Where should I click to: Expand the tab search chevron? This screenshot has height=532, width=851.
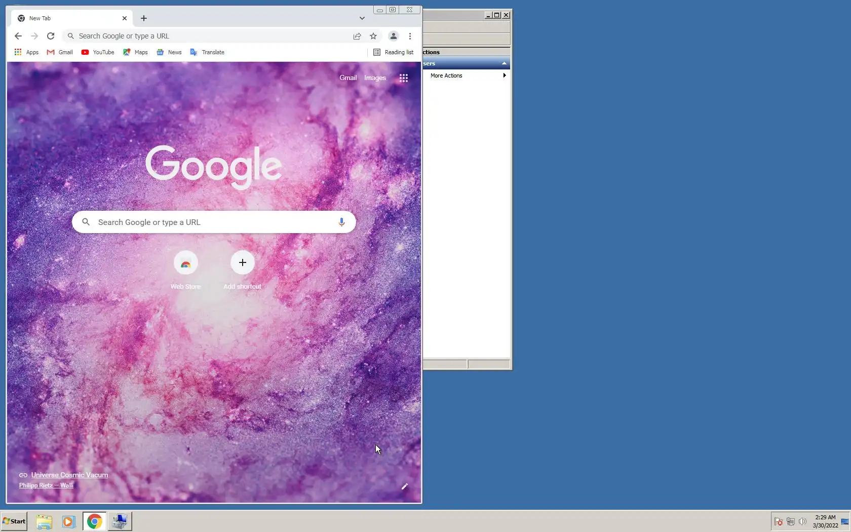362,18
